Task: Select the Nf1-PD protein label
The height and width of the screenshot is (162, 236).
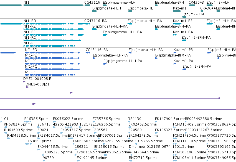Action: click(x=31, y=50)
